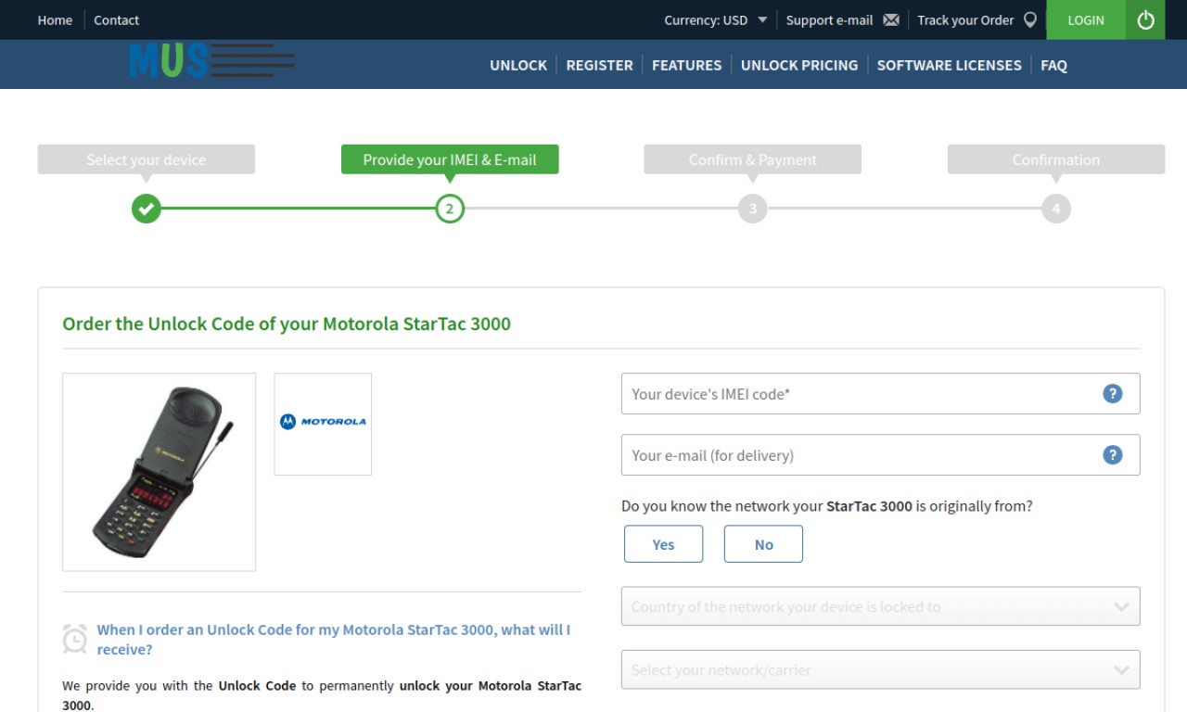
Task: Click the Select your device step tab
Action: click(147, 159)
